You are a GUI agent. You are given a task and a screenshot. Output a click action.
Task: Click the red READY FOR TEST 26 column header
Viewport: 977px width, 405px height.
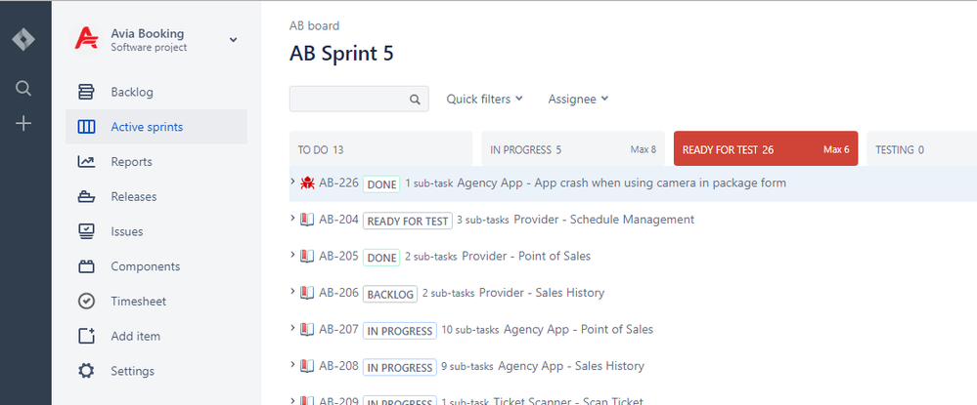tap(766, 148)
